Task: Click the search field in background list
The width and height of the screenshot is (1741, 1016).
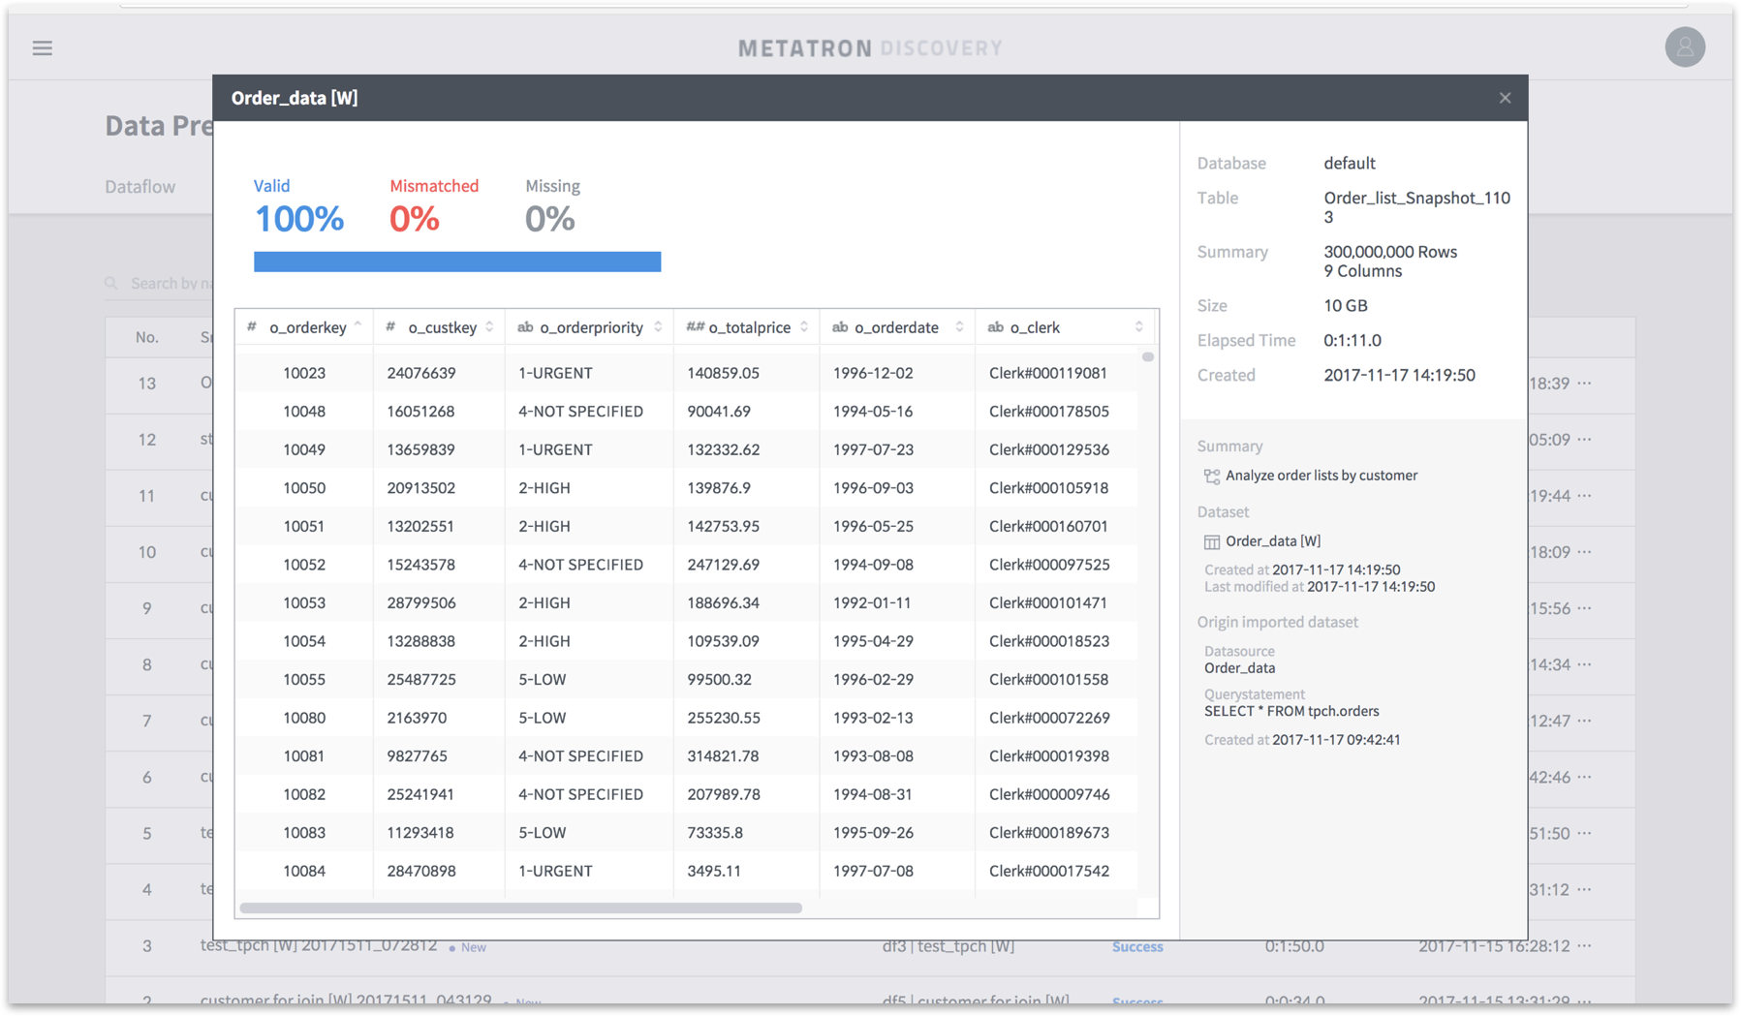Action: [x=171, y=283]
